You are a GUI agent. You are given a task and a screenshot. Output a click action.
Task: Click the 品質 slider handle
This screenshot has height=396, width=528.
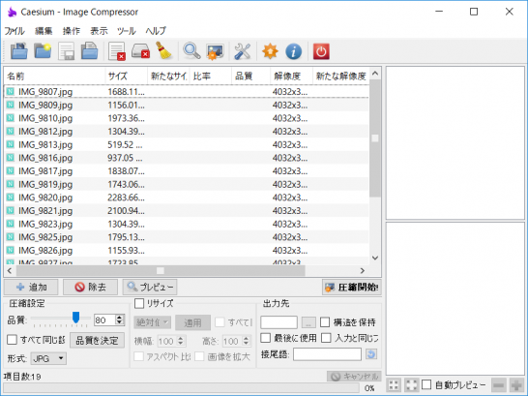point(76,318)
